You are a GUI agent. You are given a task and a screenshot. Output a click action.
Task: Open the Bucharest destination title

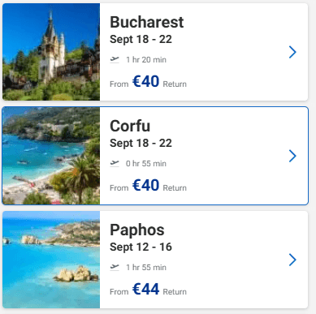pyautogui.click(x=146, y=22)
